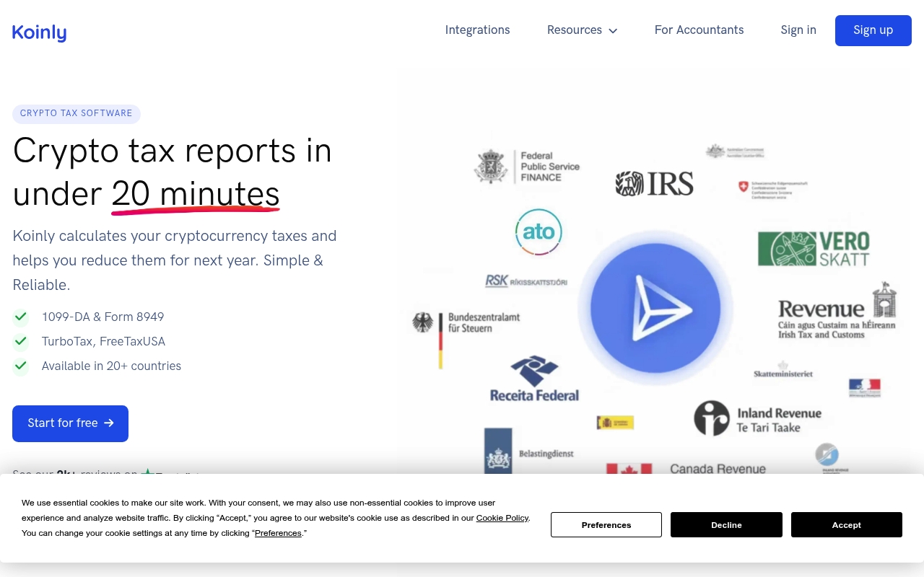Decline non-essential cookies
The height and width of the screenshot is (577, 924).
(726, 525)
